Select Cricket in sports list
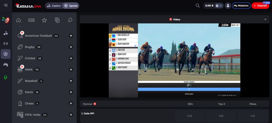 [x=30, y=58]
